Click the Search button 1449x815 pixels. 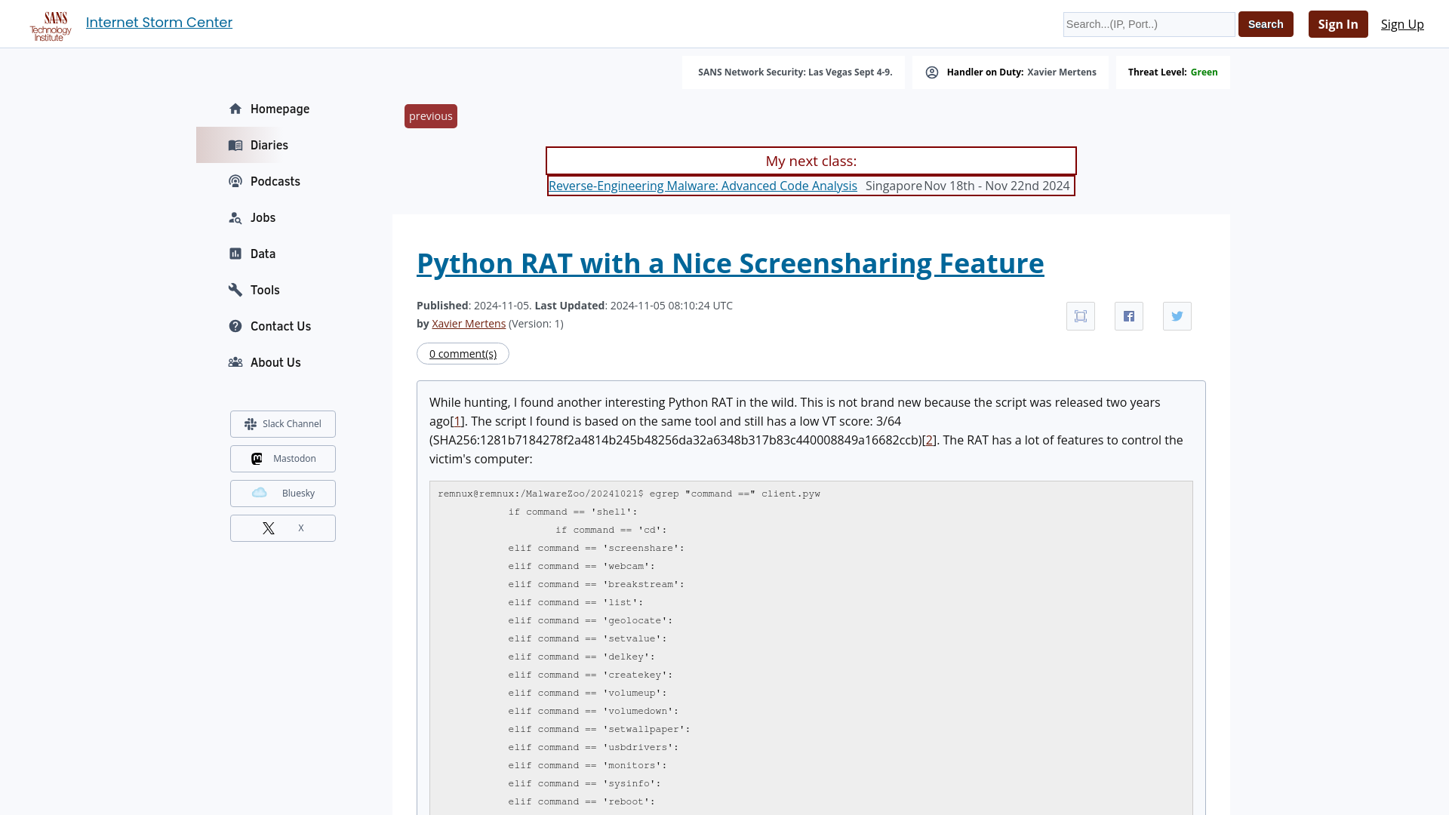1266,24
